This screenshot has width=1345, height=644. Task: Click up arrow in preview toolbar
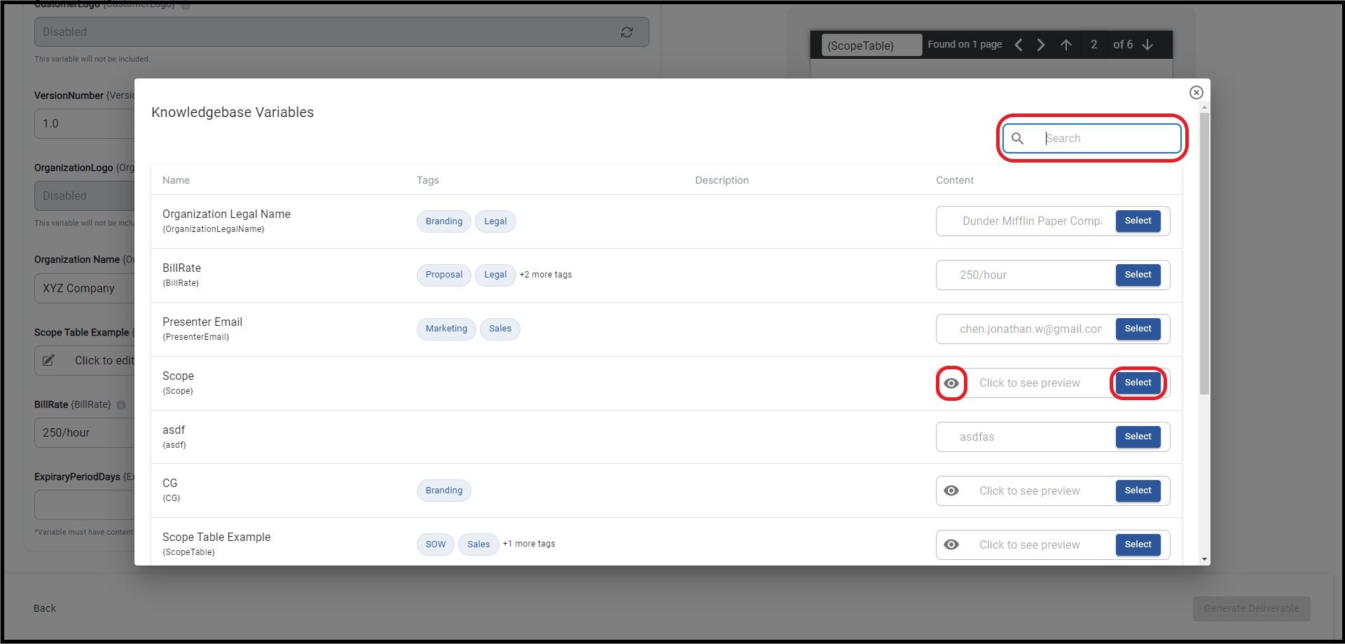tap(1066, 45)
